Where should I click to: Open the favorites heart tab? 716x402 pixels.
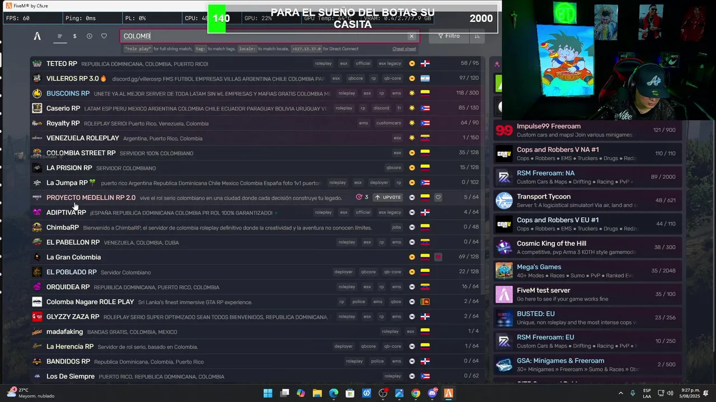click(x=104, y=36)
